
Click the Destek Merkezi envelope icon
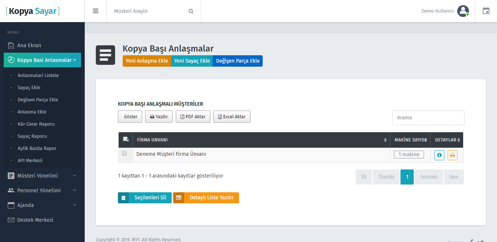10,220
